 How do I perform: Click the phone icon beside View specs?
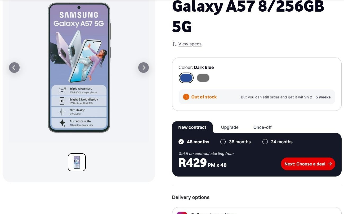(x=175, y=44)
